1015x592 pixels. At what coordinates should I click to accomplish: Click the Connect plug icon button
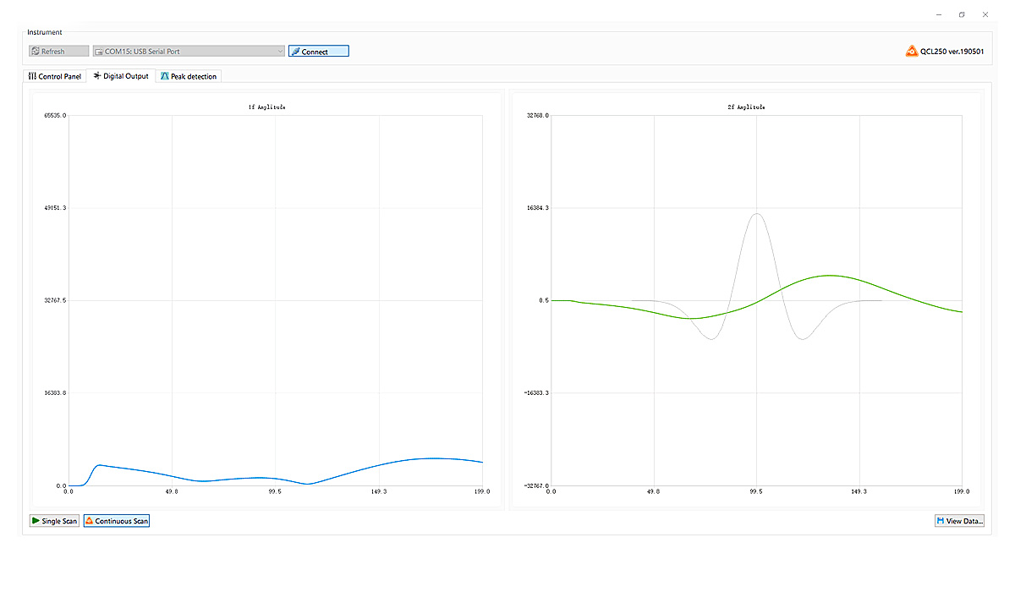tap(295, 52)
